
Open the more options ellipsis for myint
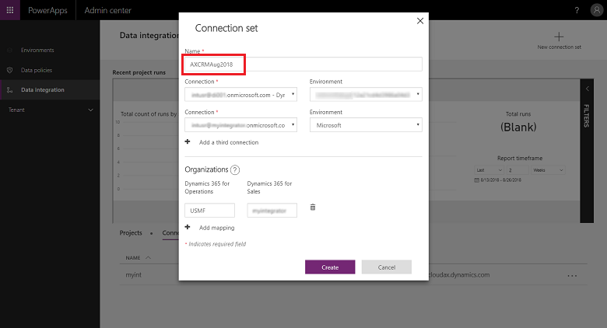click(x=572, y=276)
